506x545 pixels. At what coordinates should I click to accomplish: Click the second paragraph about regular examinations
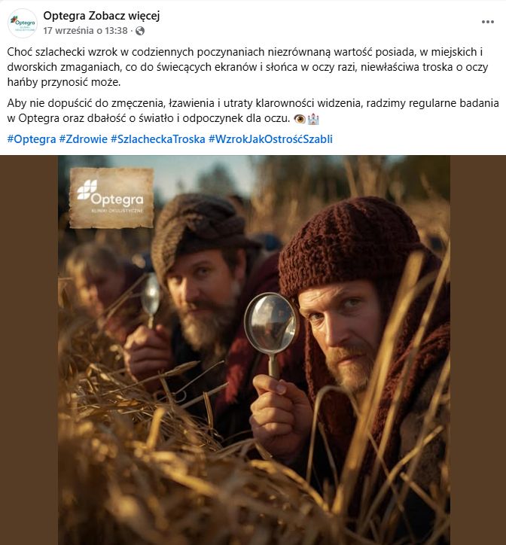tap(253, 111)
